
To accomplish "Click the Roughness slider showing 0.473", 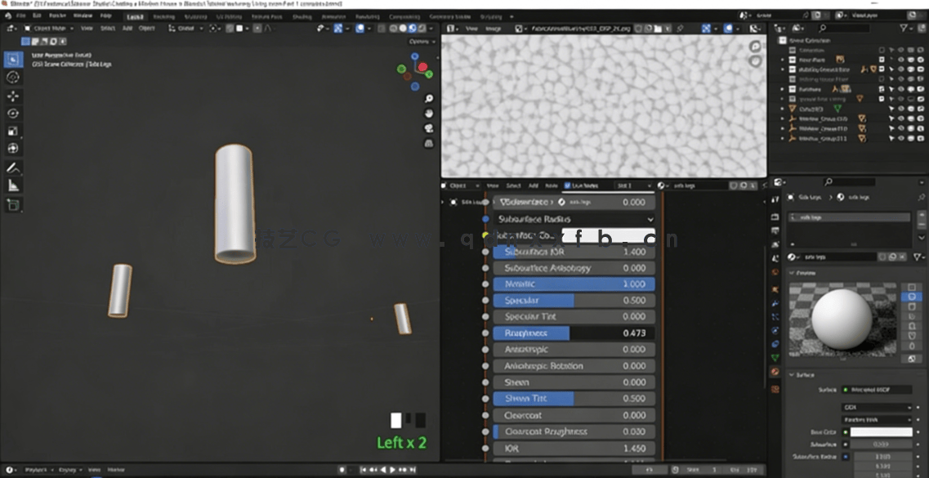I will (572, 333).
